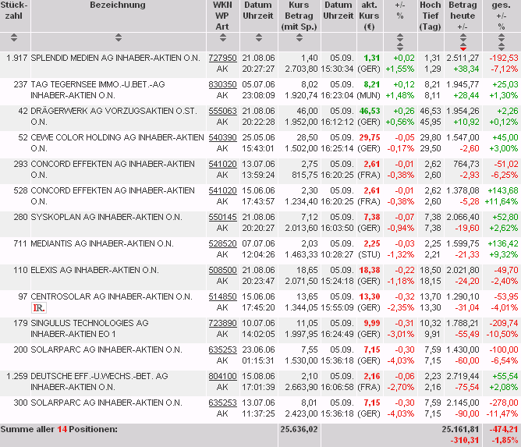Click the current price 46,53 for Drägerwerk

[x=370, y=111]
